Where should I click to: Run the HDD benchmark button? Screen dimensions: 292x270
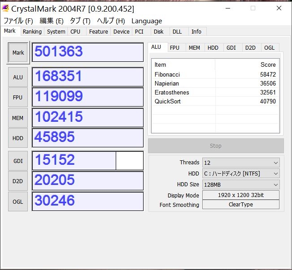point(18,138)
